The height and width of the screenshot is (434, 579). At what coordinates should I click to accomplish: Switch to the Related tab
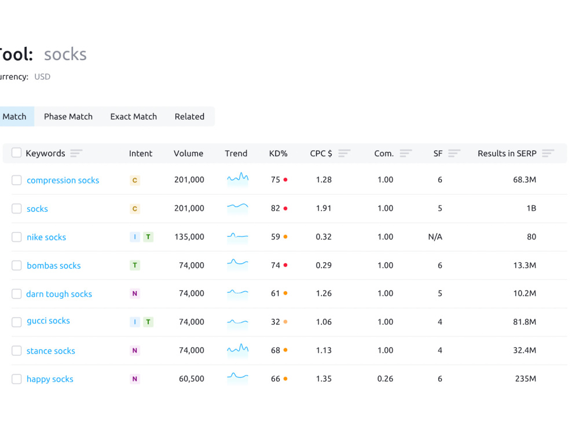(x=189, y=117)
